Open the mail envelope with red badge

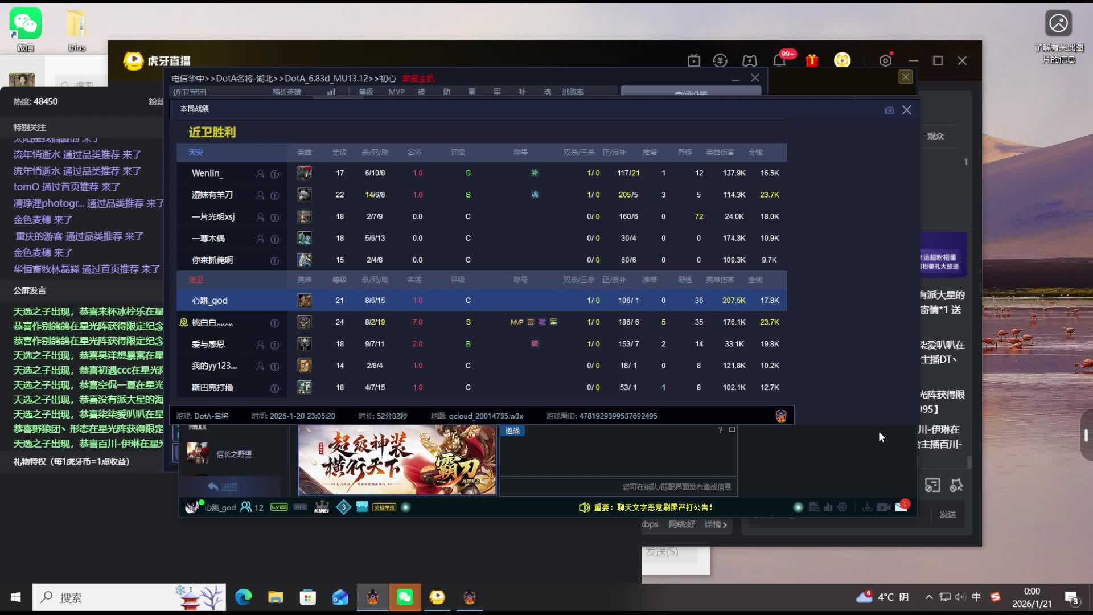pos(901,507)
